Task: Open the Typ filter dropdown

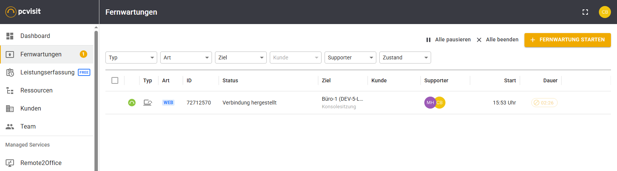Action: click(x=131, y=58)
